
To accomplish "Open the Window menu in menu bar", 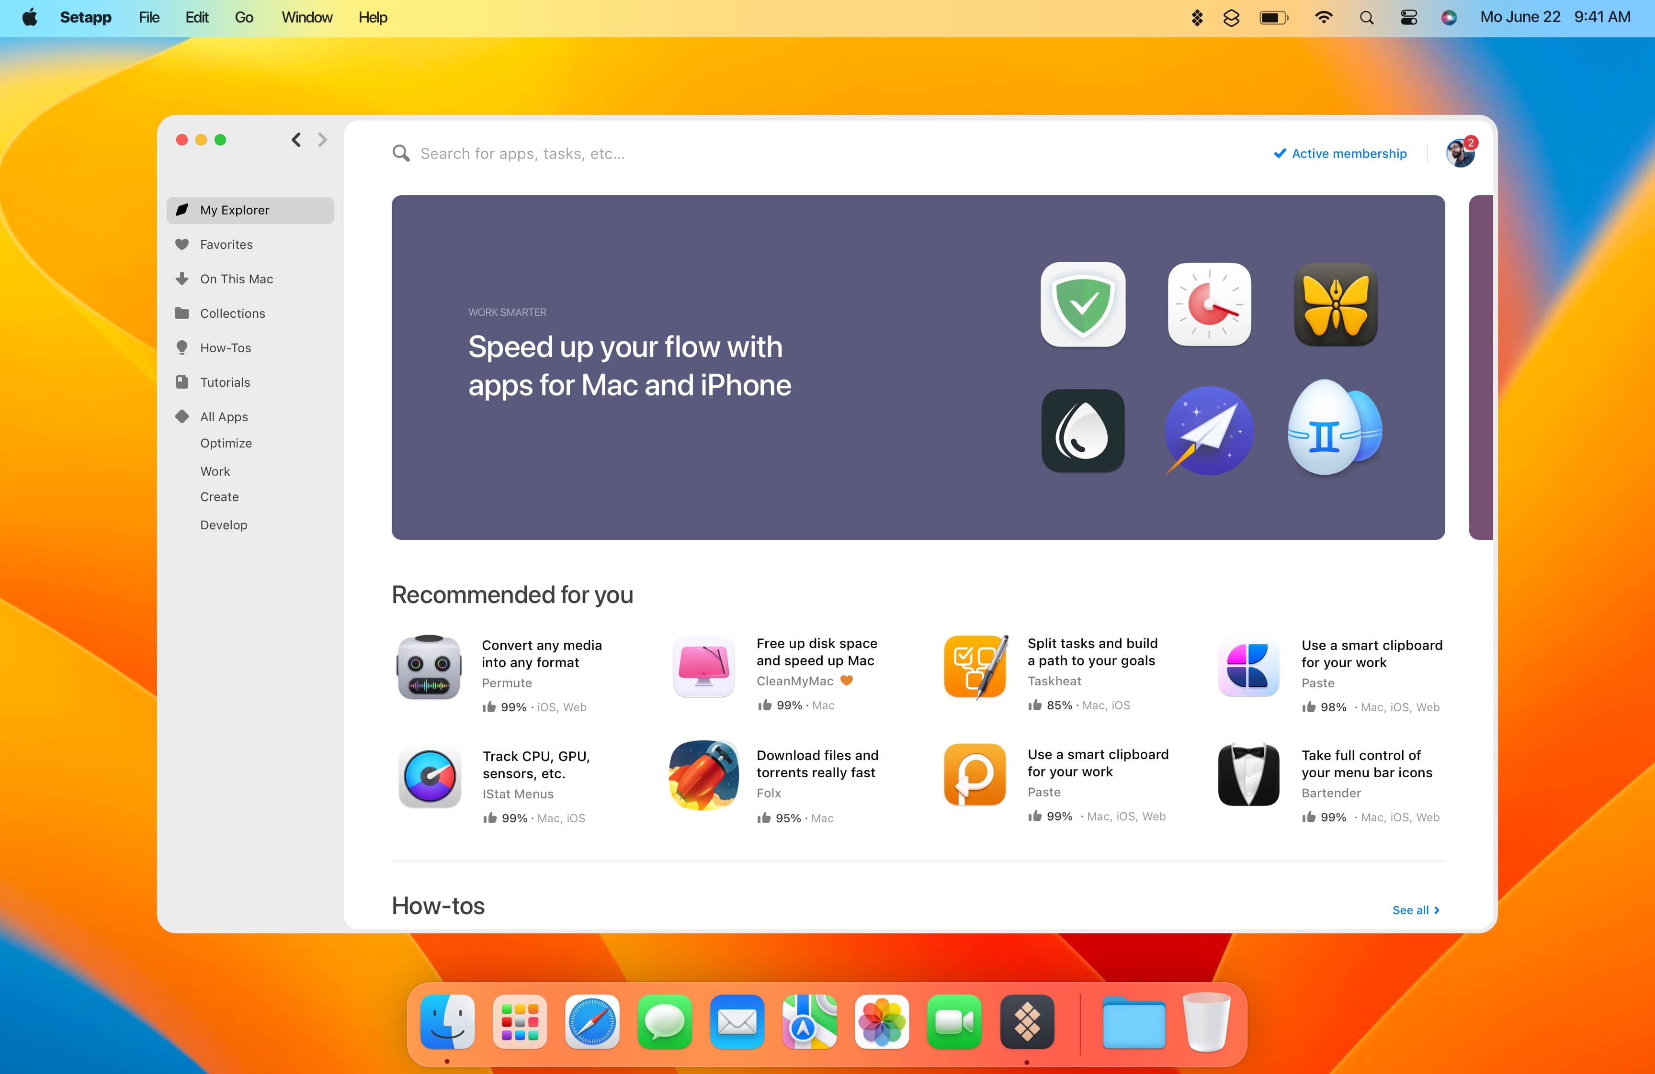I will click(306, 17).
